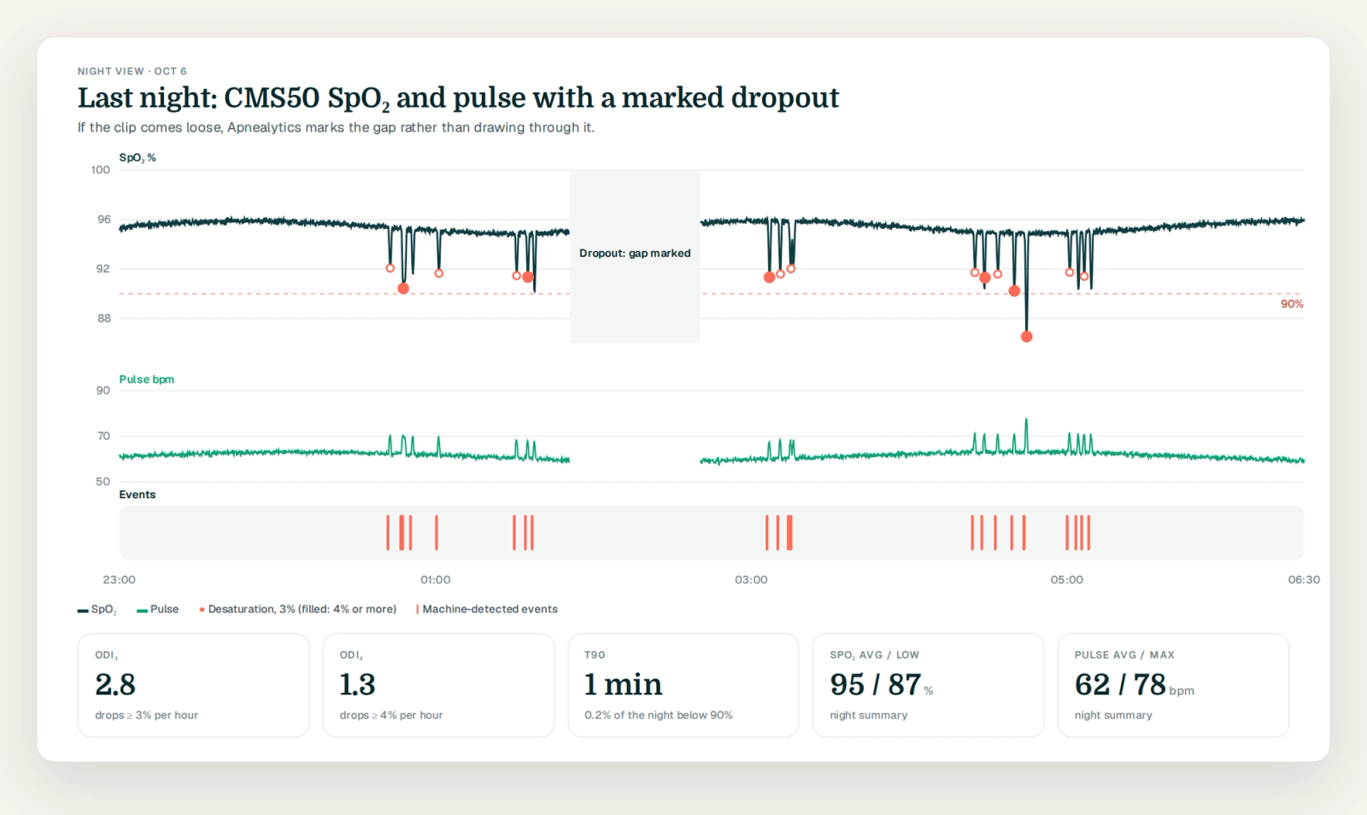The width and height of the screenshot is (1367, 815).
Task: Open the T90 1 min card
Action: click(x=683, y=685)
